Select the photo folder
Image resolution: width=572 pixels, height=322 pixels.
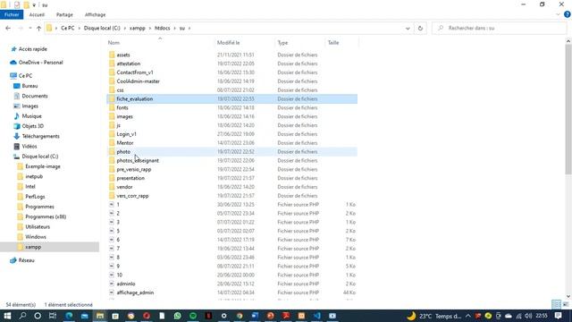(x=123, y=151)
